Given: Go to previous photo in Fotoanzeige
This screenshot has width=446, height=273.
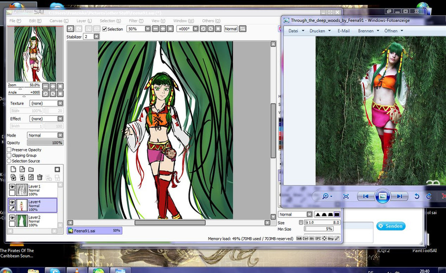Looking at the screenshot, I should [366, 196].
